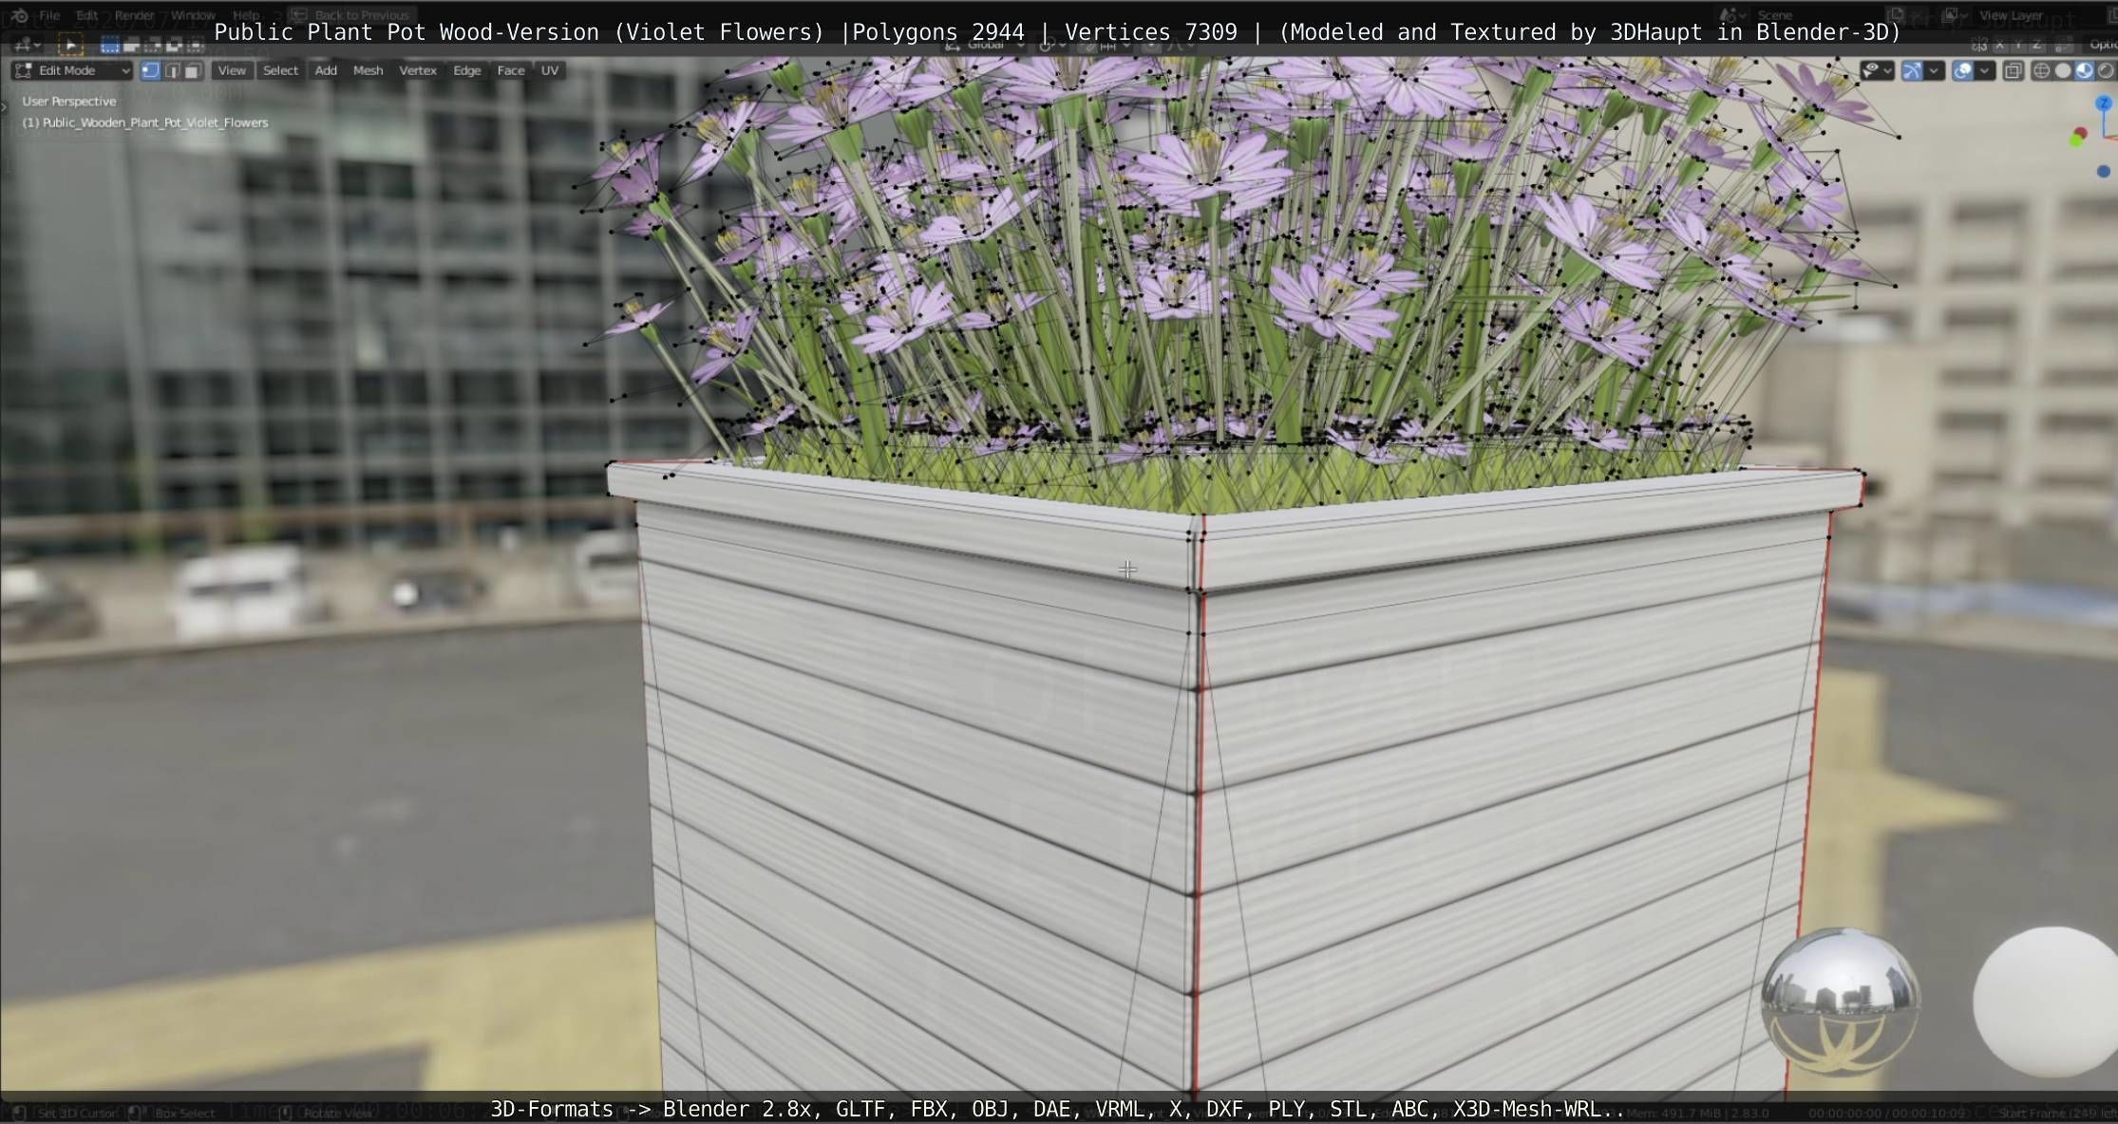
Task: Choose the new selection mode icon
Action: [110, 45]
